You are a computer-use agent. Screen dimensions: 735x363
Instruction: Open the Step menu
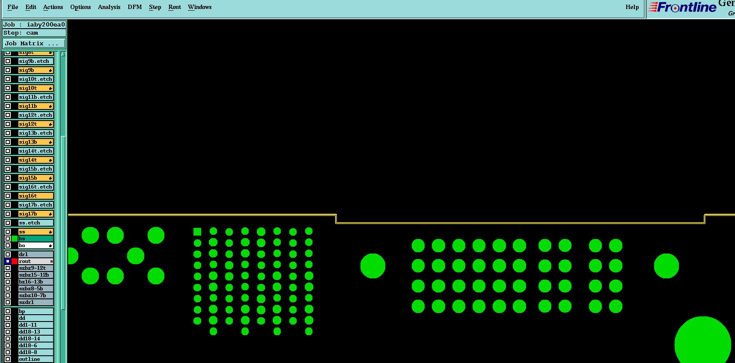click(155, 7)
